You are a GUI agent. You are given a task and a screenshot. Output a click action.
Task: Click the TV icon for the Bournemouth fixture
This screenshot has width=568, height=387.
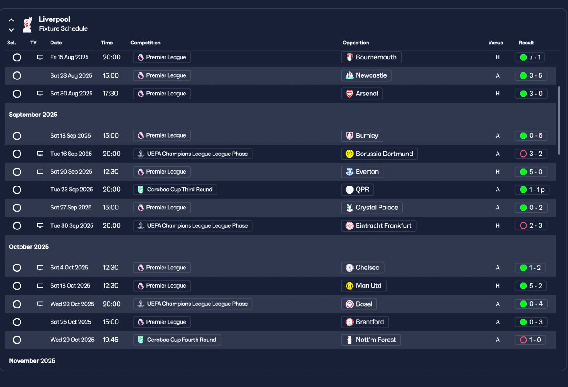pyautogui.click(x=40, y=57)
